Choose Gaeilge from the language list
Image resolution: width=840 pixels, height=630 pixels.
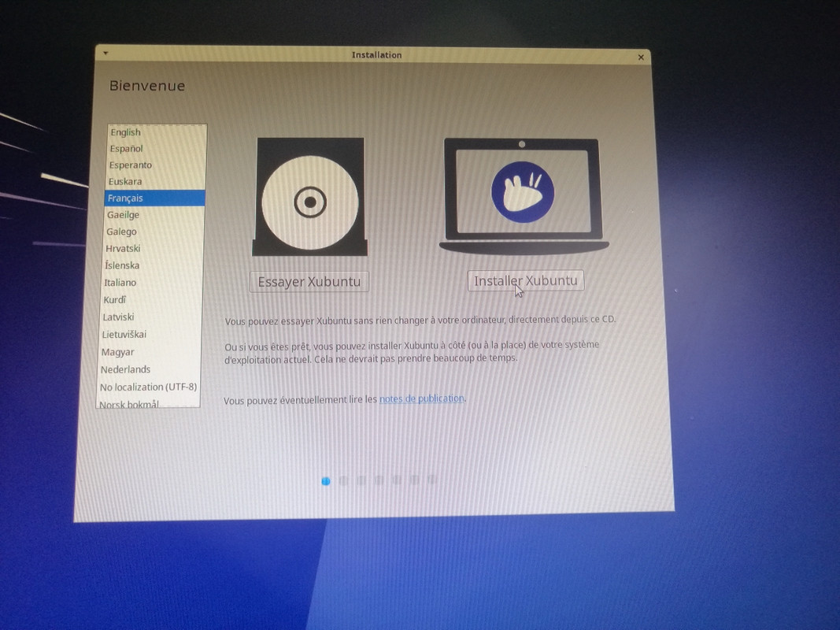click(154, 215)
